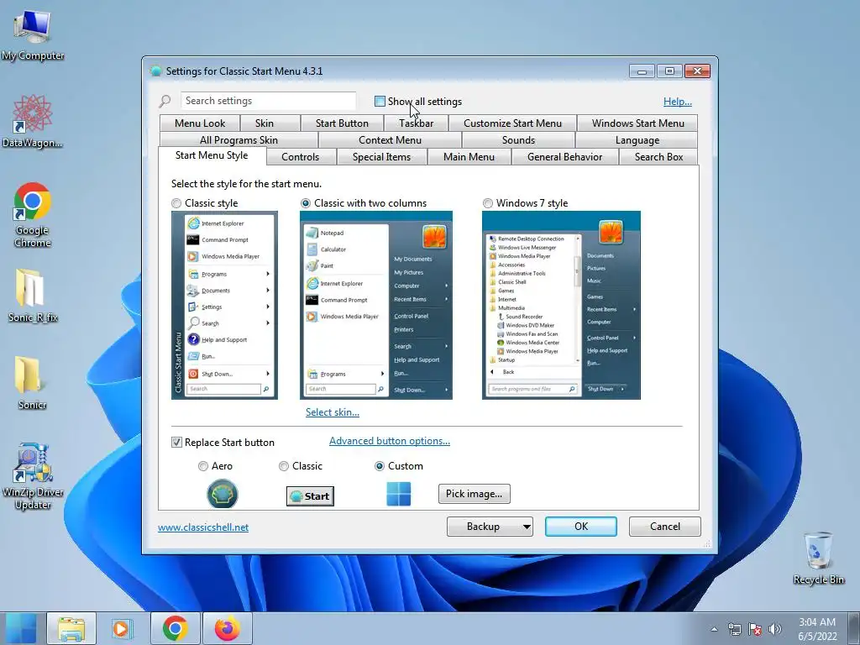The width and height of the screenshot is (860, 645).
Task: Open Customize Start Menu tab
Action: (x=512, y=123)
